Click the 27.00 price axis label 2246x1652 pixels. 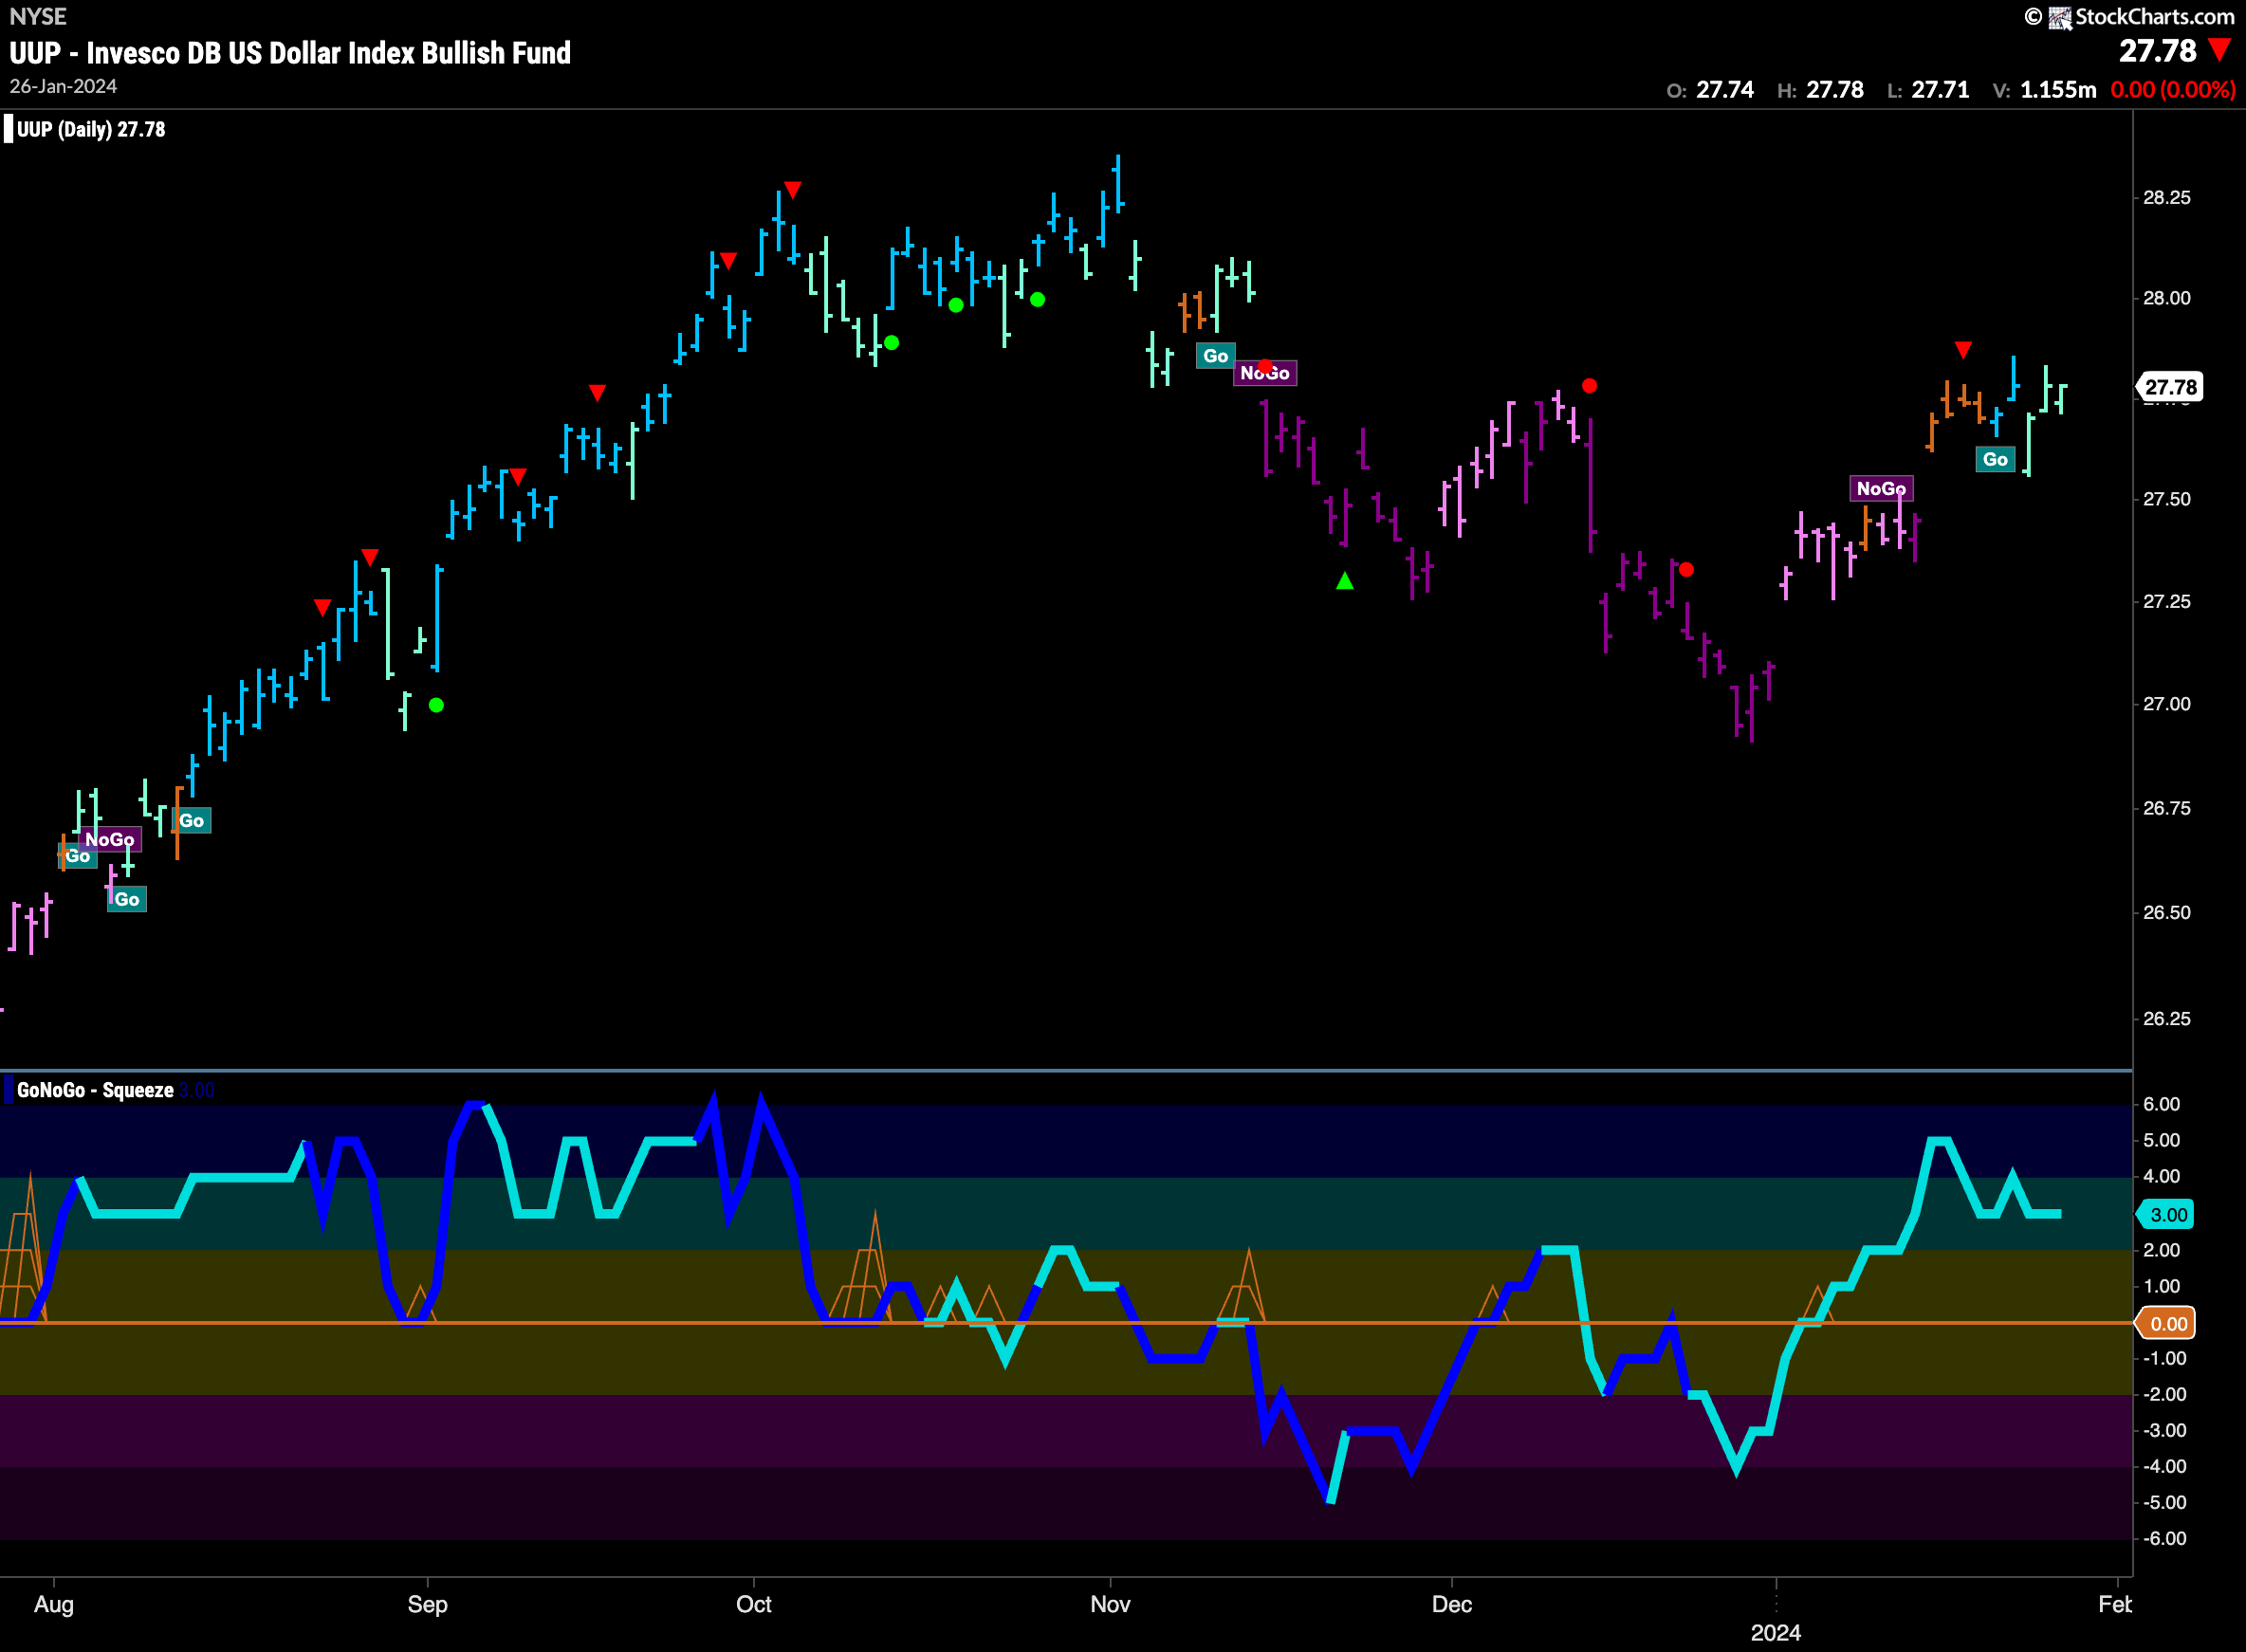(2166, 704)
